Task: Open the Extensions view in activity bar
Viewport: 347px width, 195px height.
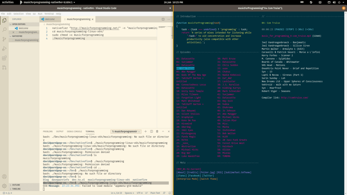Action: click(4, 58)
